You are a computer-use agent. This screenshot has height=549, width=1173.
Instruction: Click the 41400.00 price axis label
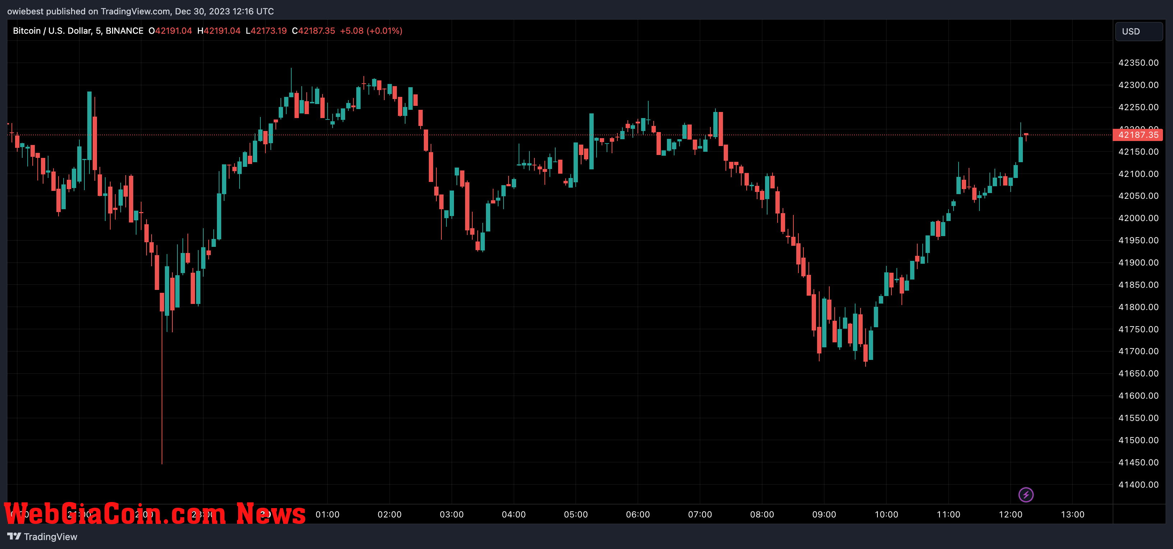[1139, 485]
